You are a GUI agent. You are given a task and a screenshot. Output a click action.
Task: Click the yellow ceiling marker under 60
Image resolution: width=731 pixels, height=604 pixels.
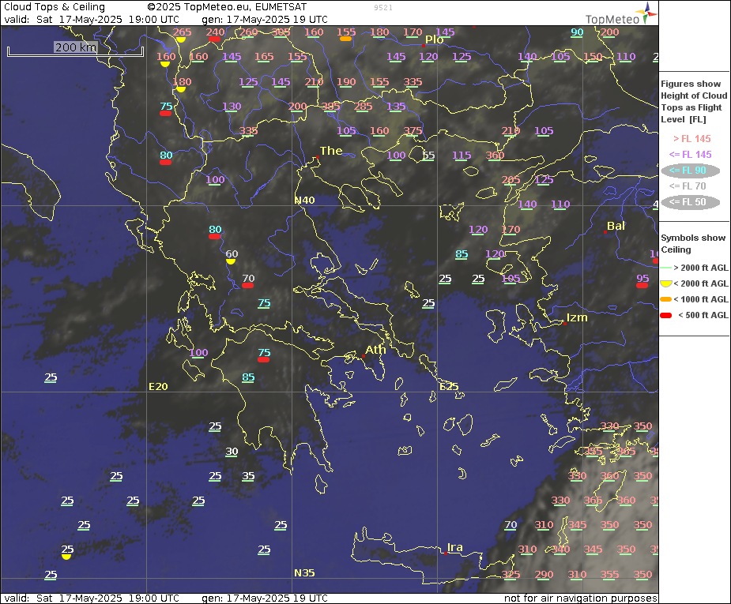coord(230,261)
